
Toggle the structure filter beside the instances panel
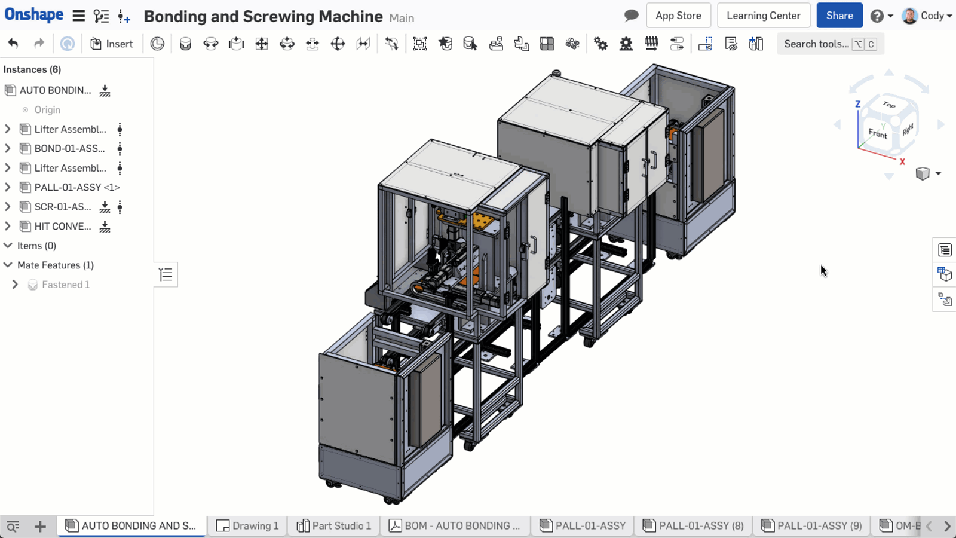pyautogui.click(x=166, y=274)
